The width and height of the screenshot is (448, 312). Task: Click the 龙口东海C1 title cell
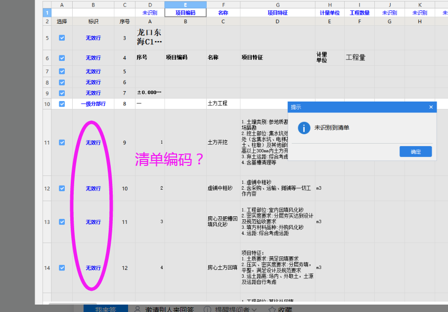tap(150, 38)
